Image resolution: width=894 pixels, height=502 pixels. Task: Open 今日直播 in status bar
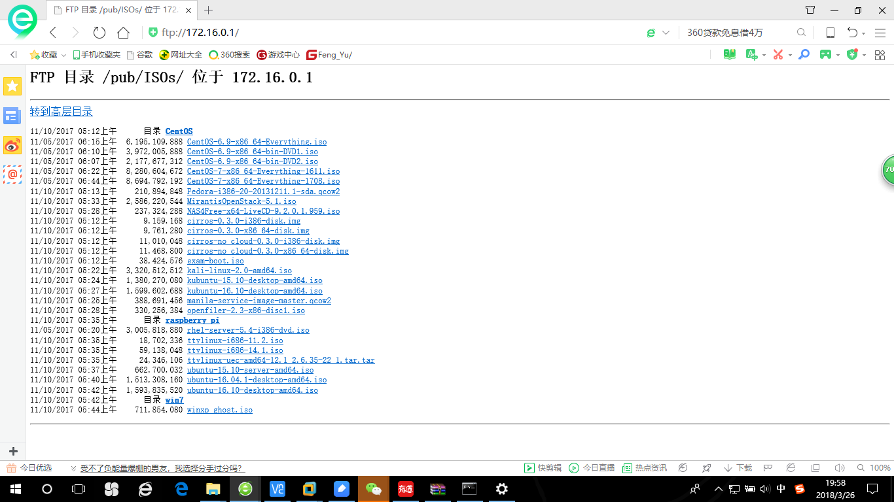[592, 468]
